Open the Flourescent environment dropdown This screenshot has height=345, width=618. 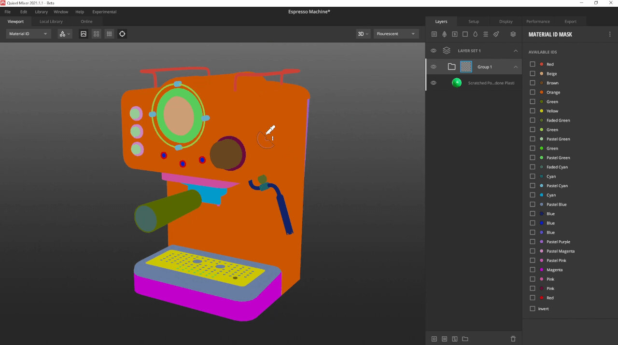[x=395, y=34]
